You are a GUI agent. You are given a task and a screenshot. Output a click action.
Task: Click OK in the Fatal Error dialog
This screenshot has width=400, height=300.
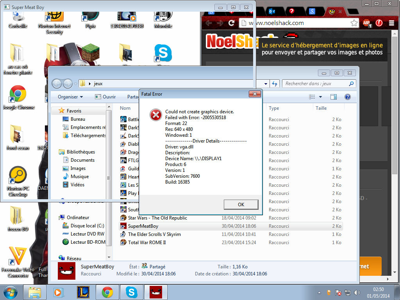[x=241, y=205]
